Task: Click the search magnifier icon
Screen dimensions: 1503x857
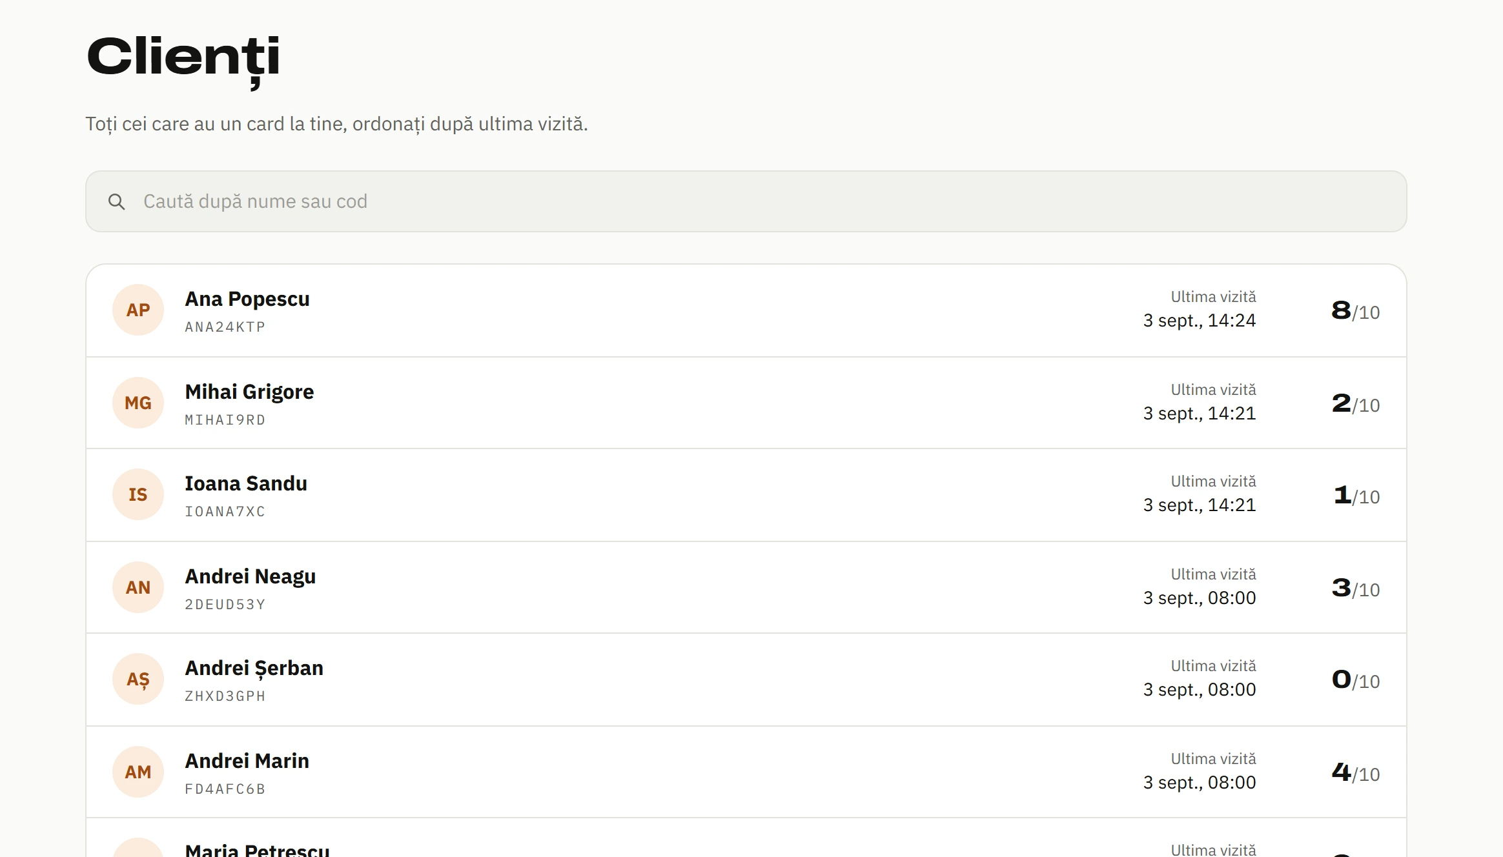Action: [x=116, y=202]
